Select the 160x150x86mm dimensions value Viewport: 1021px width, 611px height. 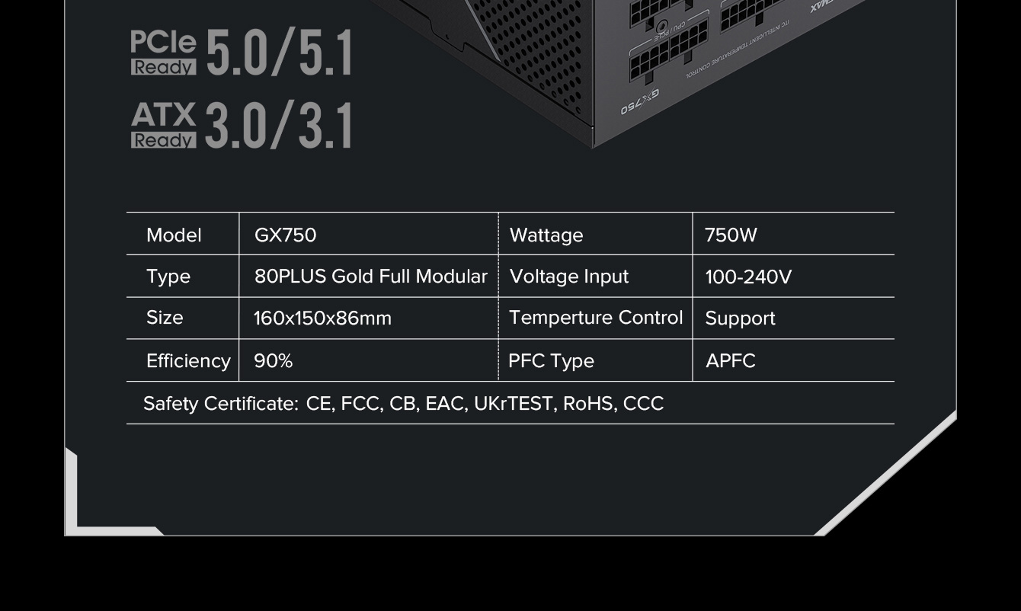322,318
